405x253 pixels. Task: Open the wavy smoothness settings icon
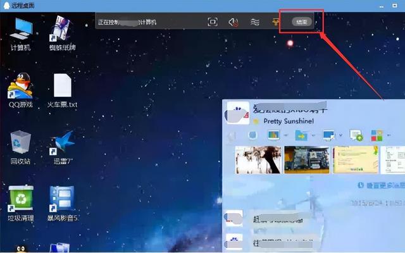click(x=254, y=22)
